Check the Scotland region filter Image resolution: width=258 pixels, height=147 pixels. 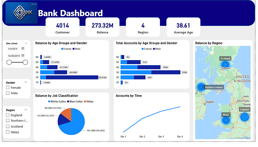(8, 126)
